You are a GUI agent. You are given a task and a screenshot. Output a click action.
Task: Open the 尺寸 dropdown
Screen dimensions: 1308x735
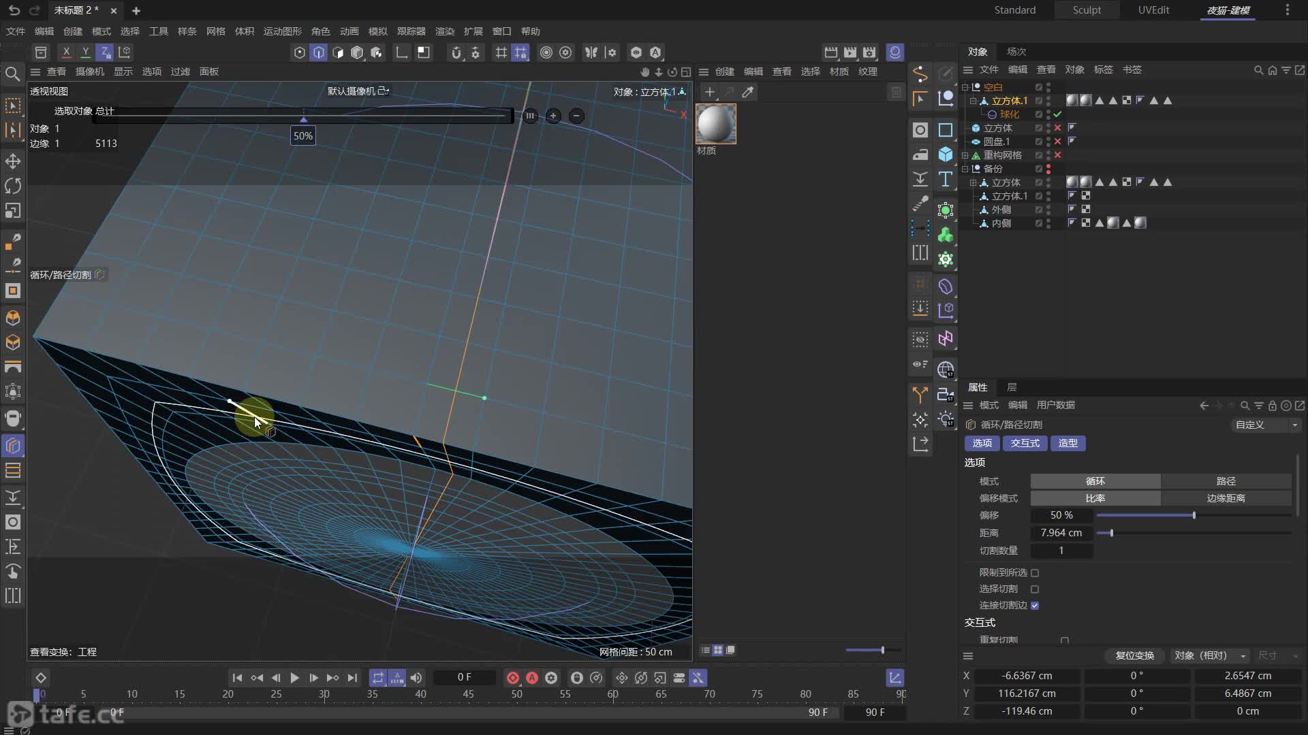point(1277,655)
